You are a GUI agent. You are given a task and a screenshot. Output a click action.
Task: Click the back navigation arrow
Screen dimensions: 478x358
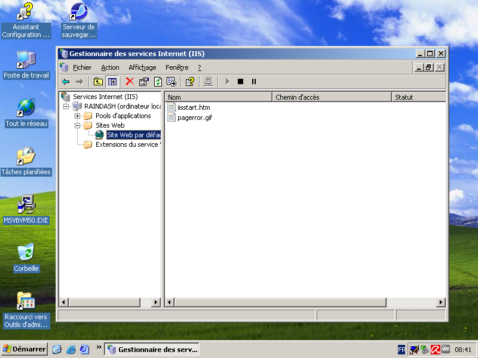click(66, 82)
